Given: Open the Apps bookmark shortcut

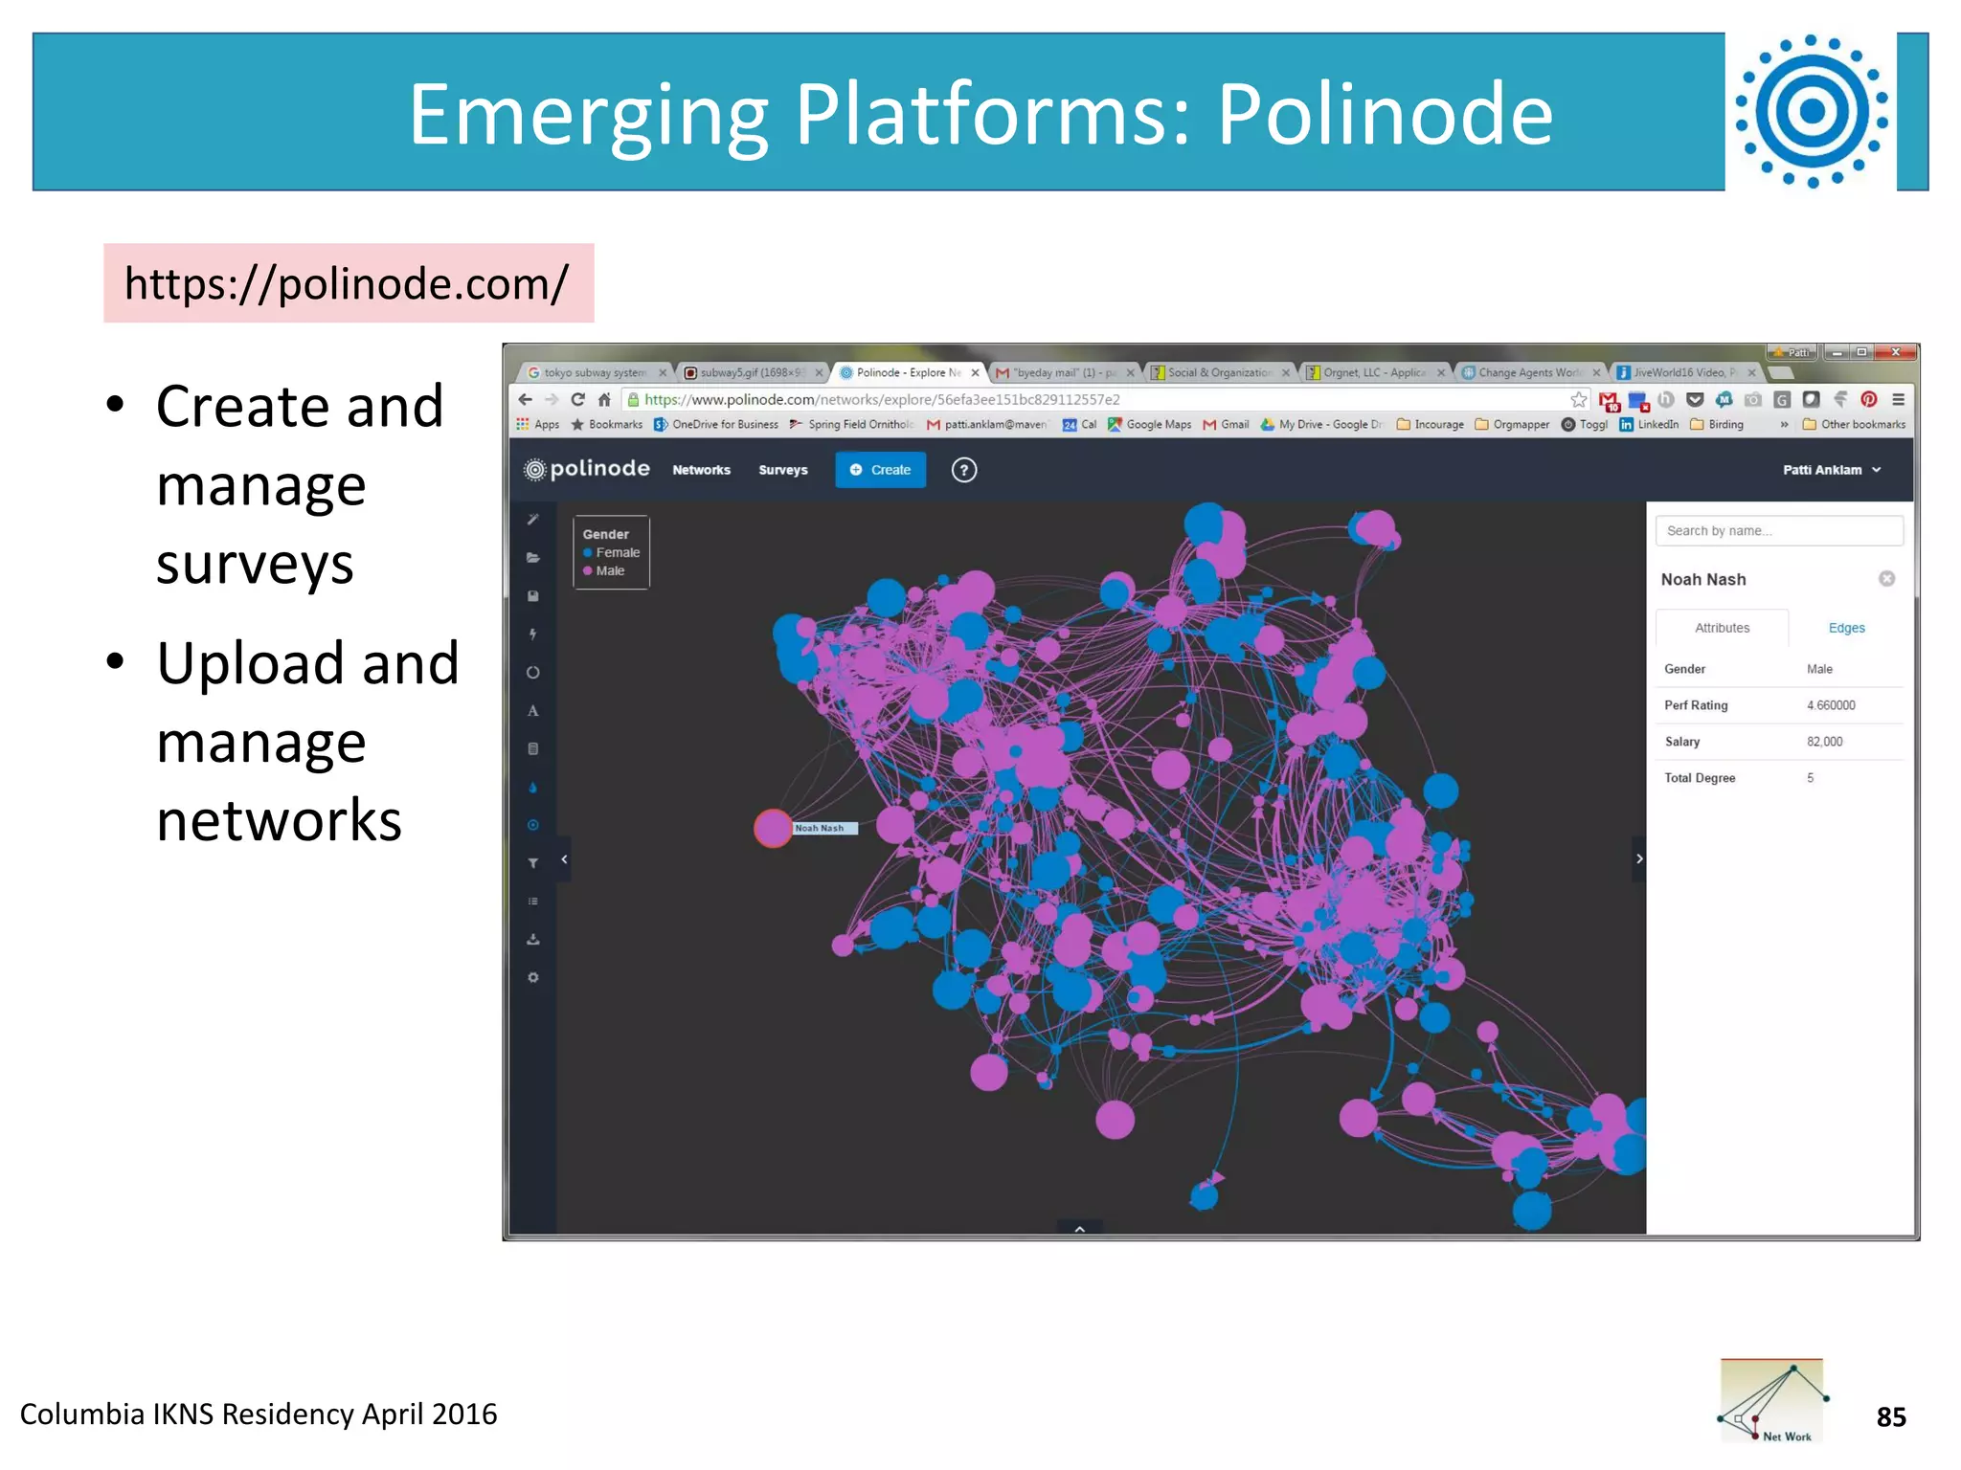Looking at the screenshot, I should click(x=537, y=425).
